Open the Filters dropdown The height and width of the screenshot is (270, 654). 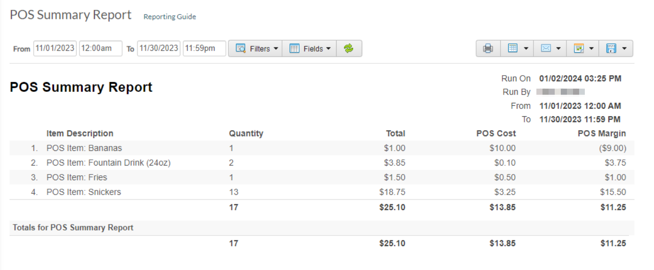[x=255, y=48]
